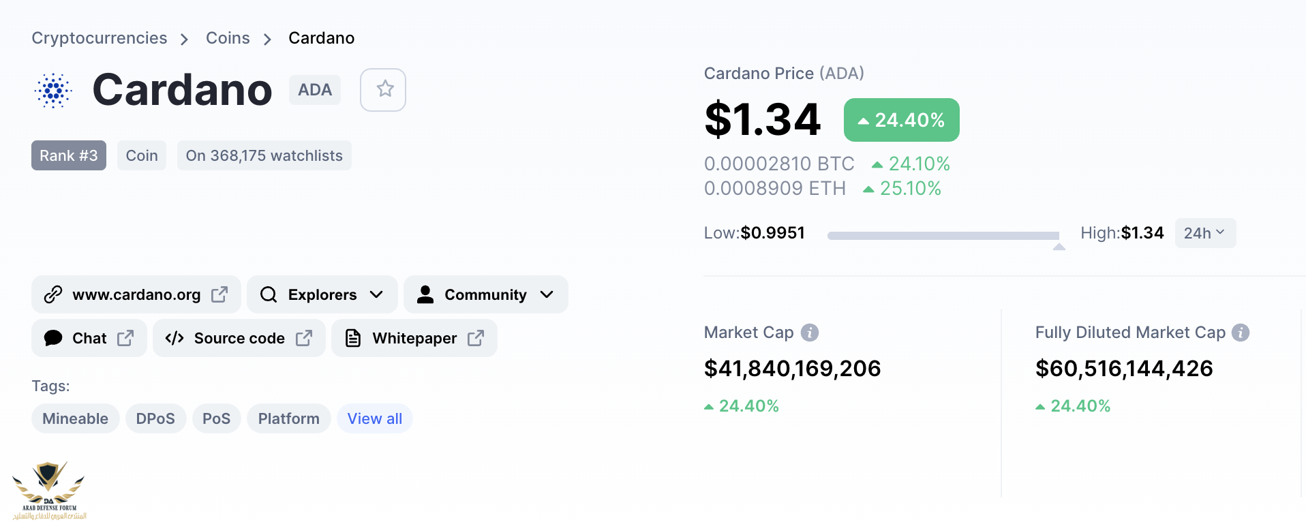Screen dimensions: 1306x522
Task: Expand the Community dropdown
Action: pos(547,294)
